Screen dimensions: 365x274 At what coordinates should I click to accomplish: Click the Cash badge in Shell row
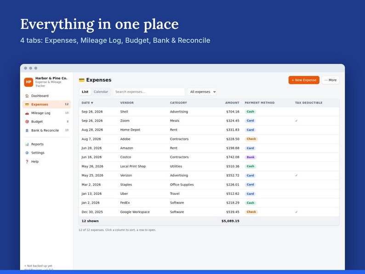click(251, 112)
